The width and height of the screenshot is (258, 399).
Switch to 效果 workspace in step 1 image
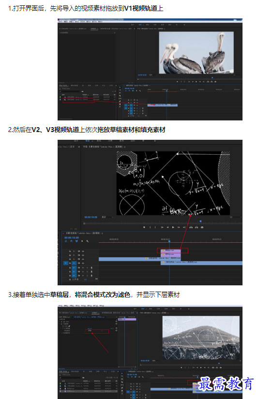pyautogui.click(x=155, y=25)
